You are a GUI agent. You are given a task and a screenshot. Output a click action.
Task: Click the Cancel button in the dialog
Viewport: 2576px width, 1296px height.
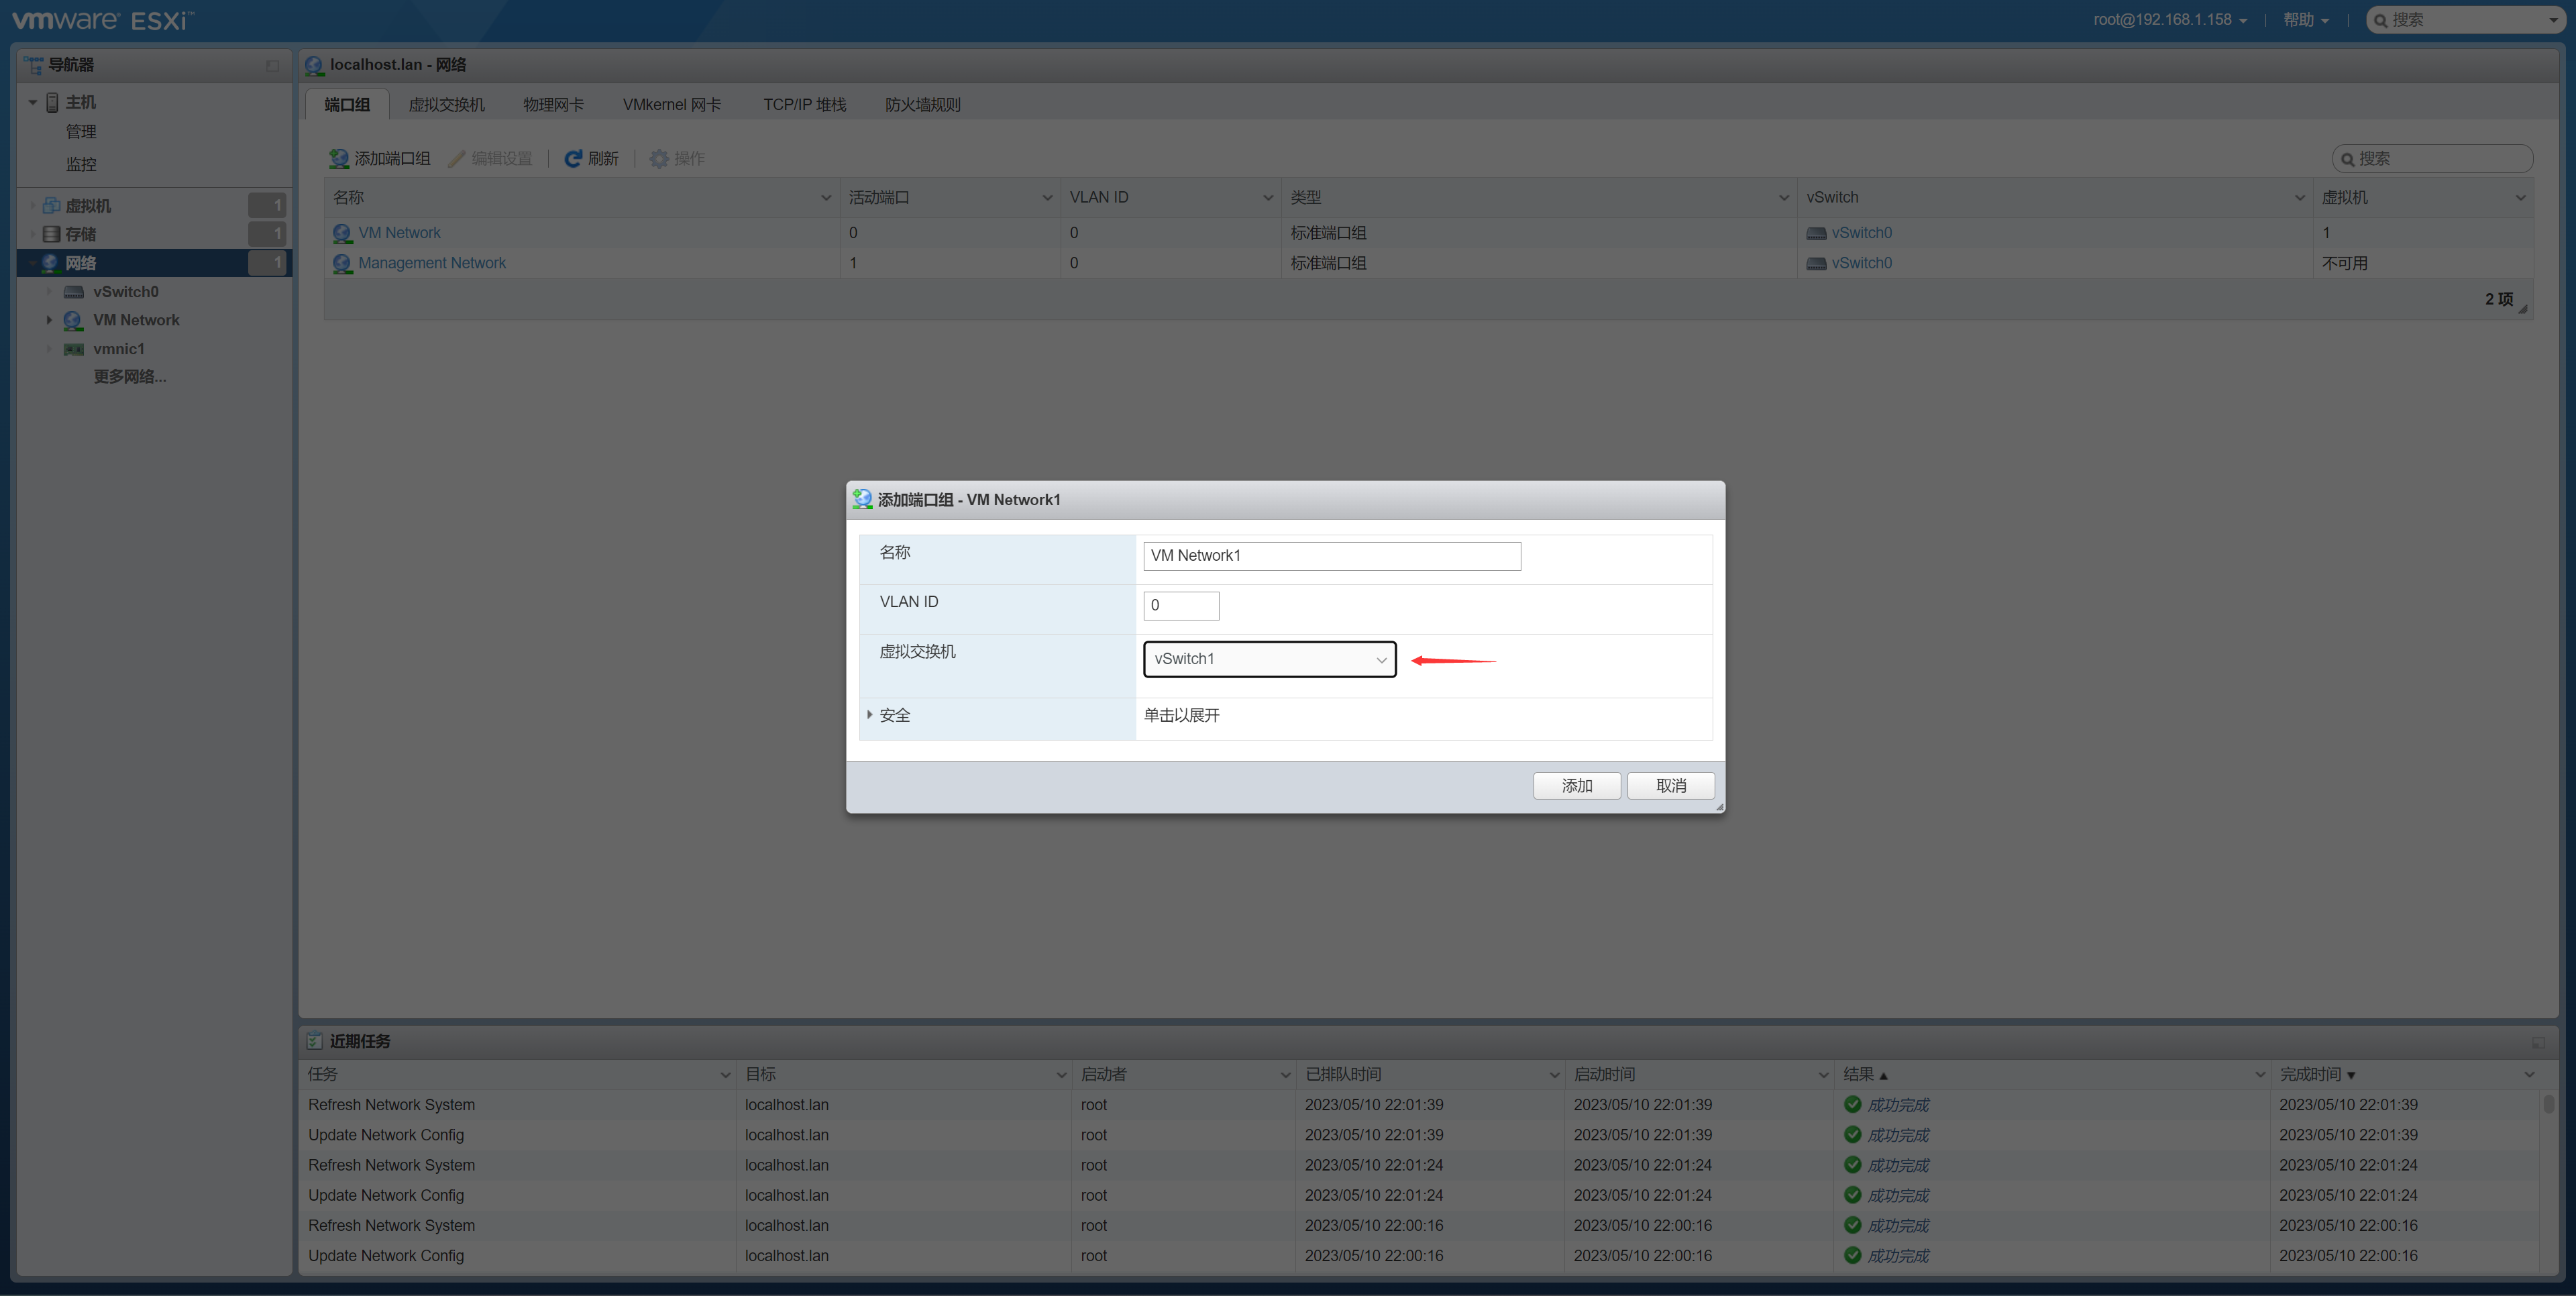pyautogui.click(x=1670, y=786)
